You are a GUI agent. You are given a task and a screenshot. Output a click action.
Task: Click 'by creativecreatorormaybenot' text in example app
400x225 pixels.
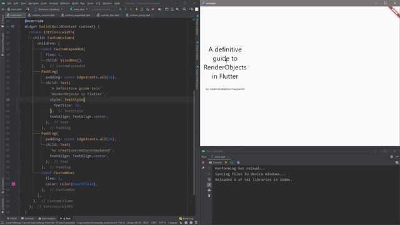click(x=225, y=89)
